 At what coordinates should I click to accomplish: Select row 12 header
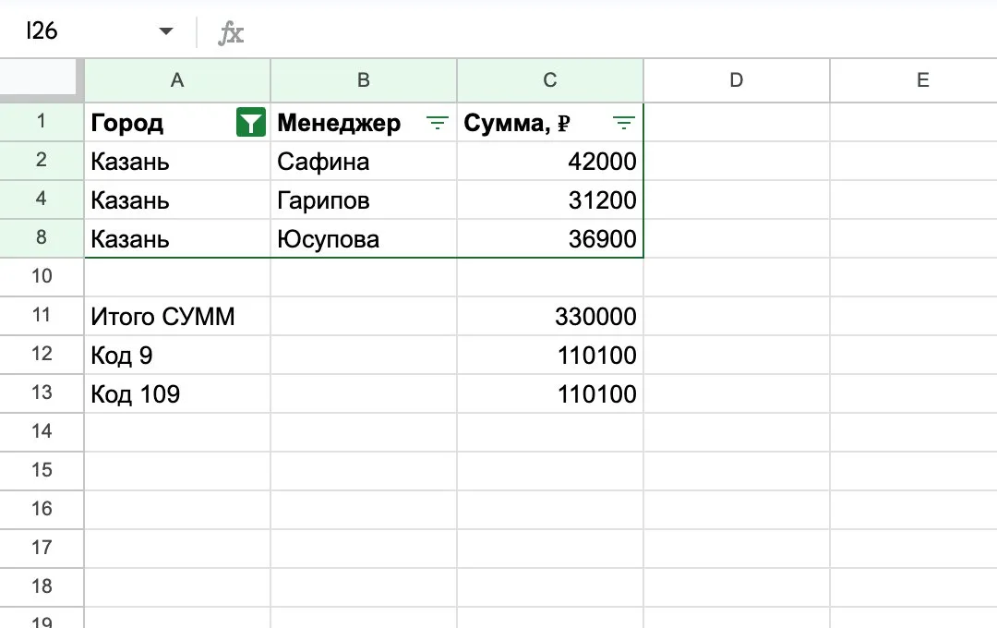pos(42,355)
